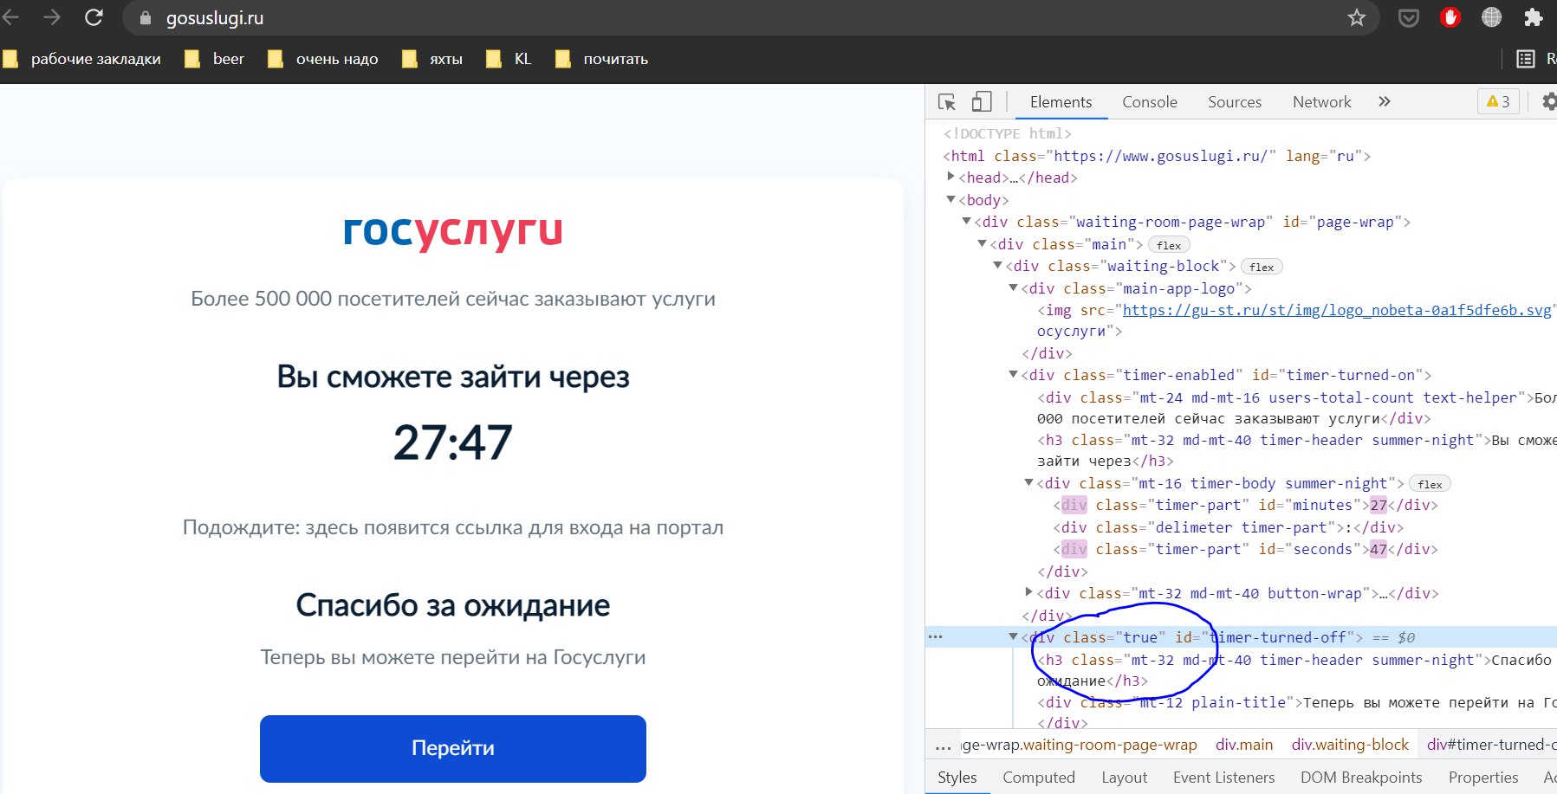Open DevTools settings gear
This screenshot has height=794, width=1557.
point(1549,101)
